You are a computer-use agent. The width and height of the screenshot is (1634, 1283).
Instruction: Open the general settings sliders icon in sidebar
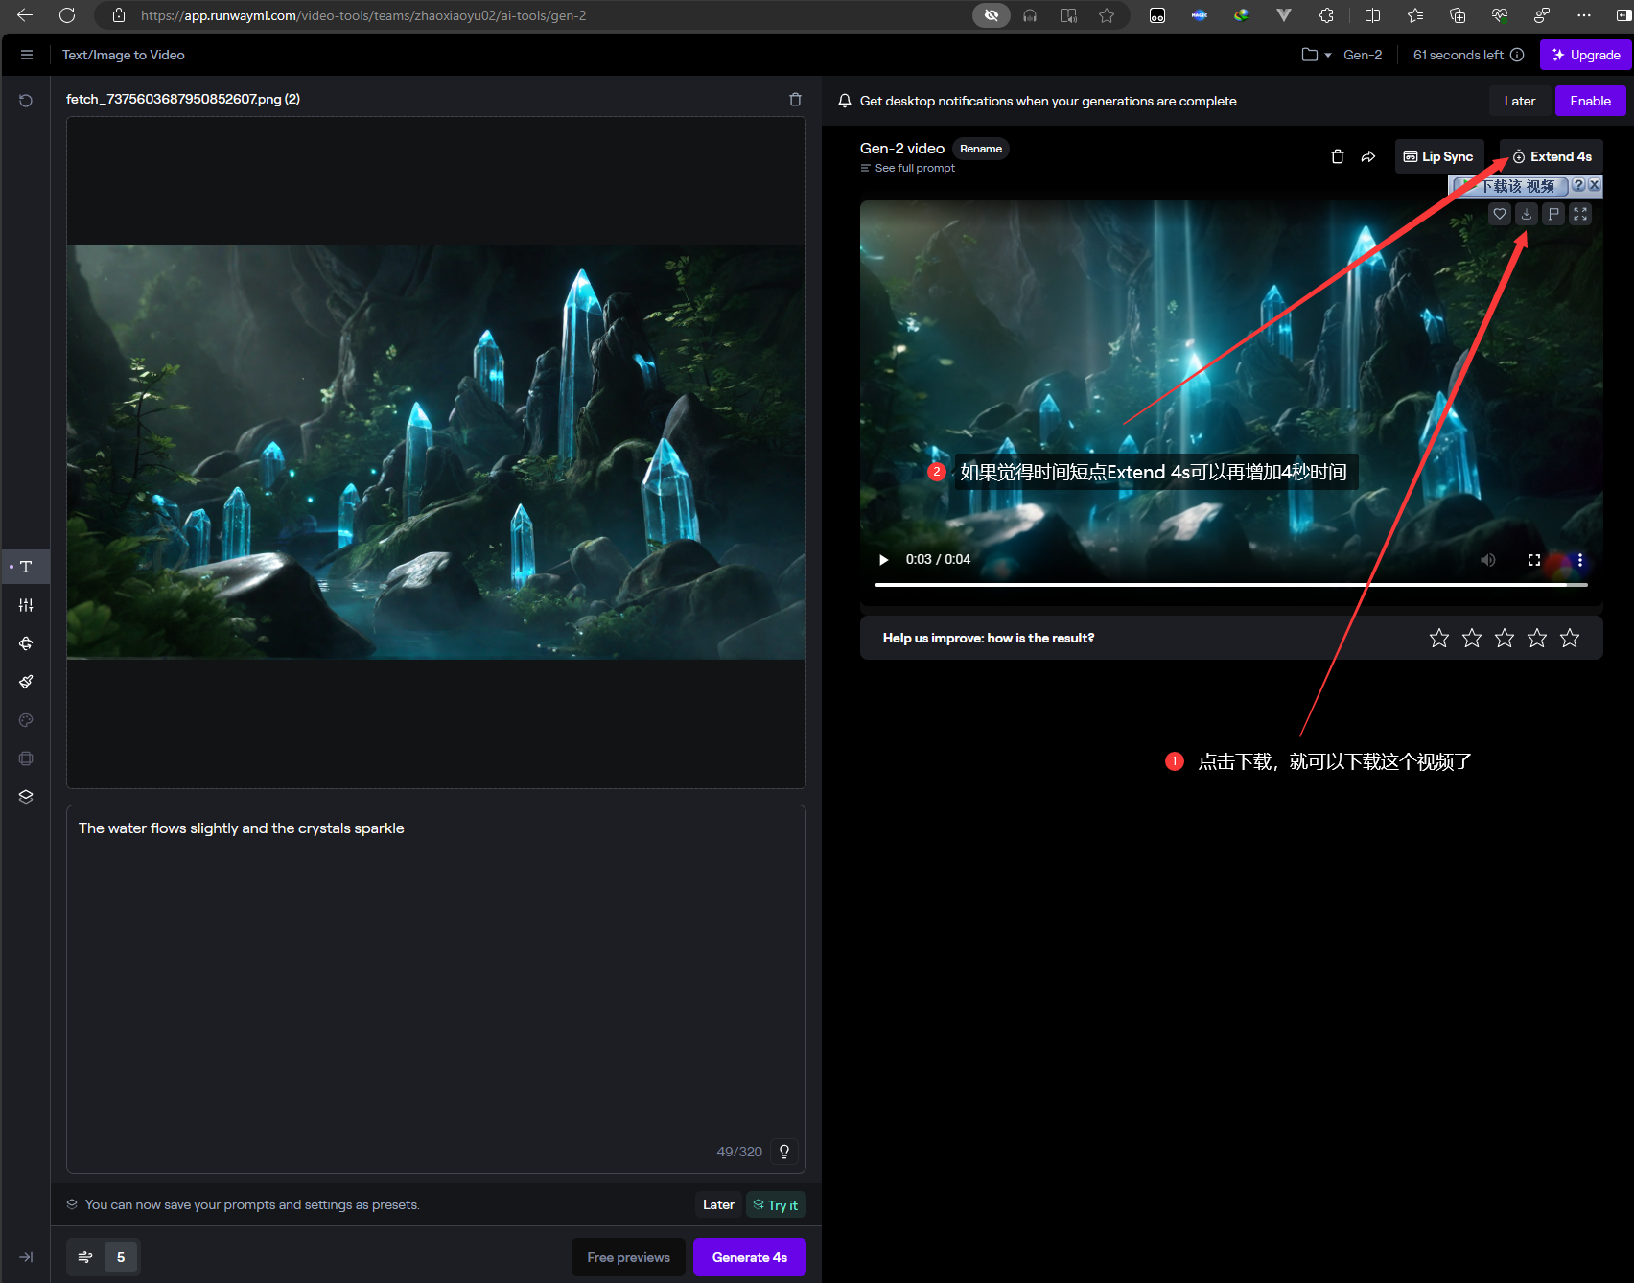[x=26, y=605]
